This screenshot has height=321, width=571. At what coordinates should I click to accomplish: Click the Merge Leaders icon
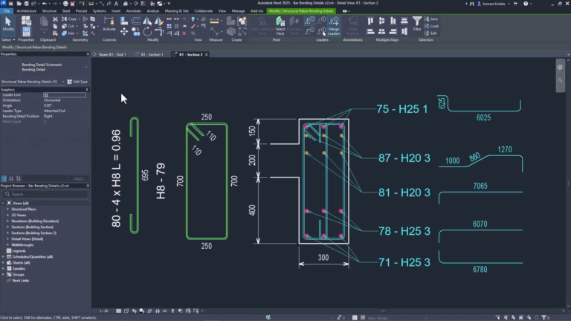(x=334, y=26)
